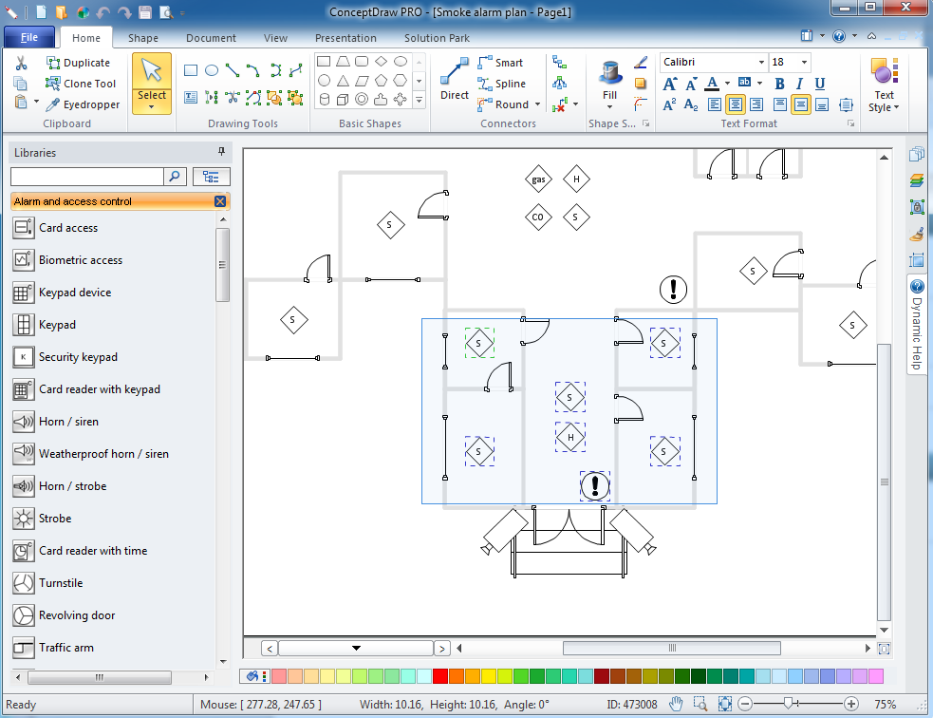Viewport: 933px width, 718px height.
Task: Toggle bold text formatting
Action: pyautogui.click(x=778, y=84)
